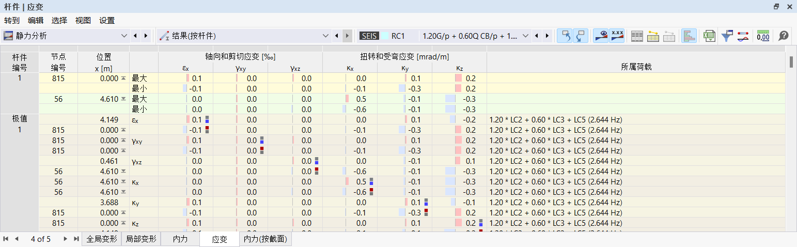Click εx column header
Image resolution: width=797 pixels, height=247 pixels.
point(185,67)
